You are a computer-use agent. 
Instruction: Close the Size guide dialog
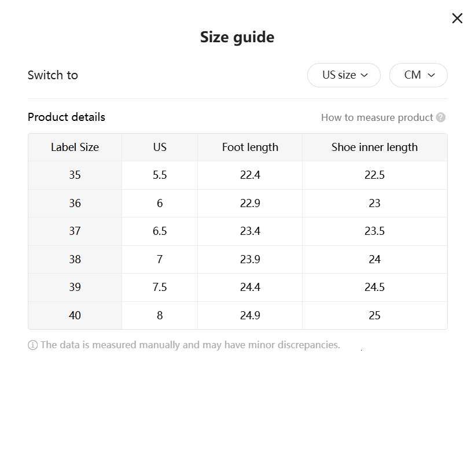click(457, 19)
